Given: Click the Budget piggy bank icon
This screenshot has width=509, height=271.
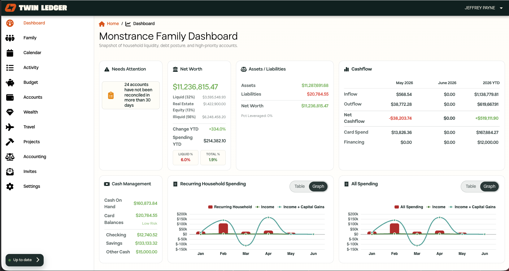Looking at the screenshot, I should 10,83.
